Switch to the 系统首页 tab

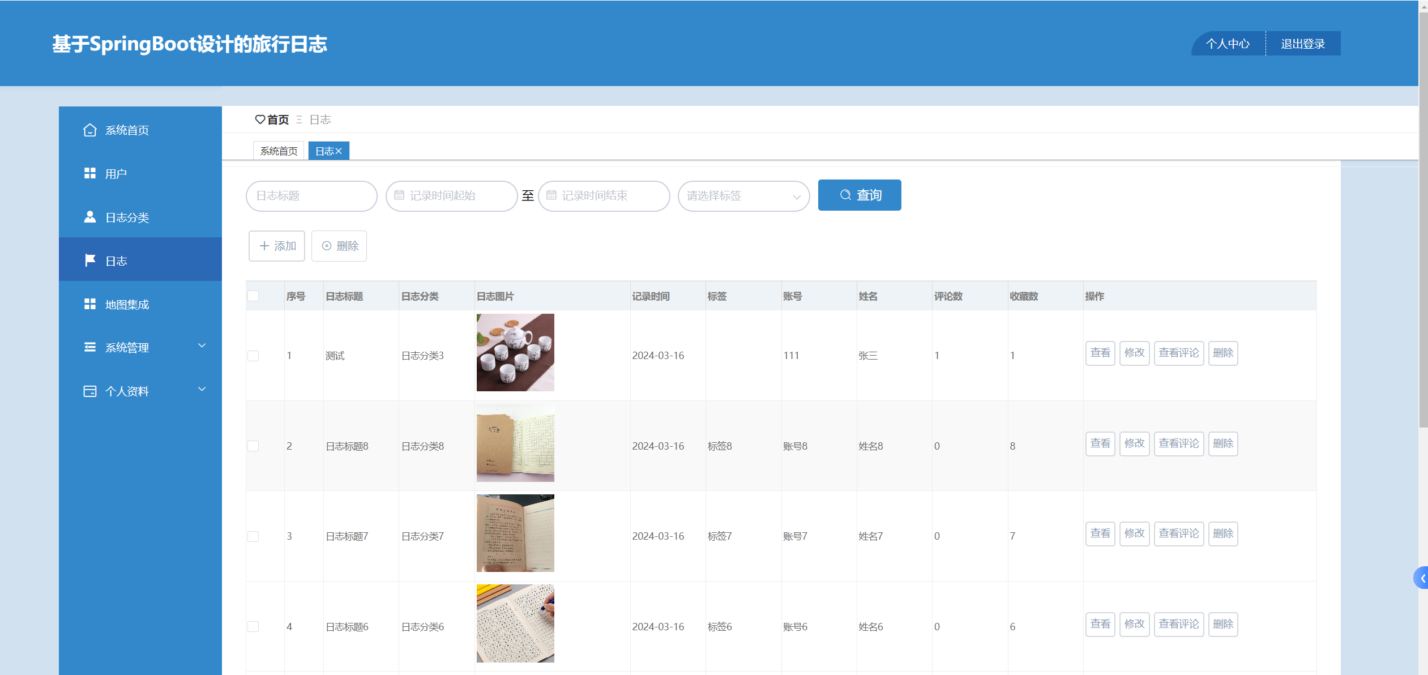pyautogui.click(x=279, y=151)
